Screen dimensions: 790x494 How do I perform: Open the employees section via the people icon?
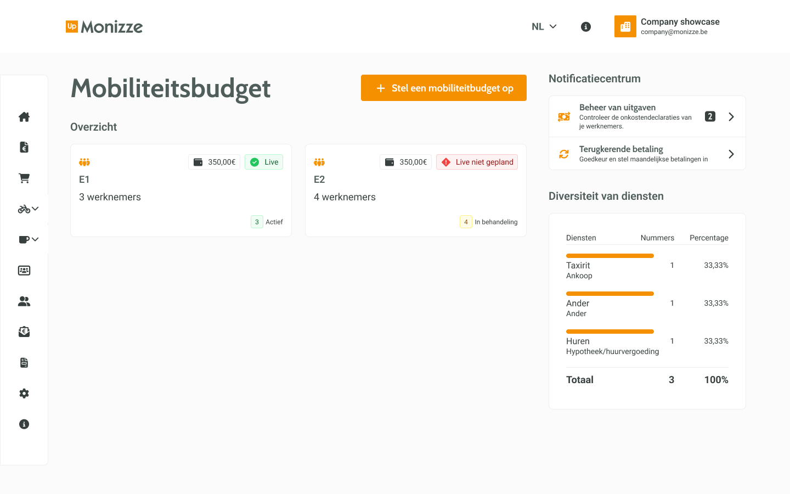click(x=24, y=301)
